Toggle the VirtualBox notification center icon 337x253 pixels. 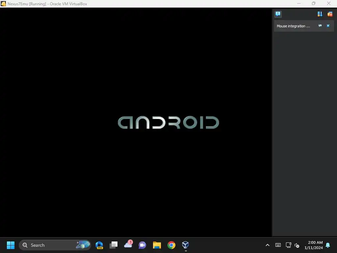point(278,14)
